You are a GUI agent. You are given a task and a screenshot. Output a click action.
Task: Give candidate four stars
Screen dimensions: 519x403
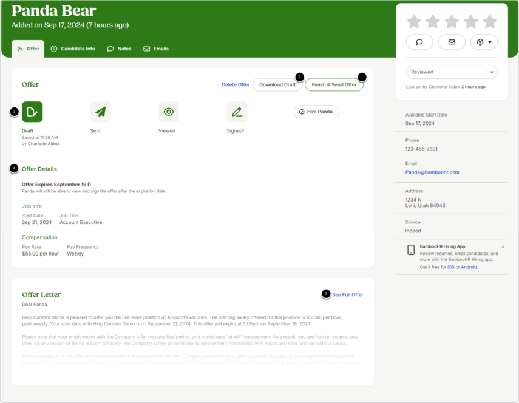470,22
